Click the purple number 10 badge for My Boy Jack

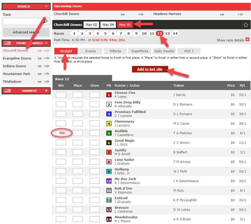click(x=109, y=181)
